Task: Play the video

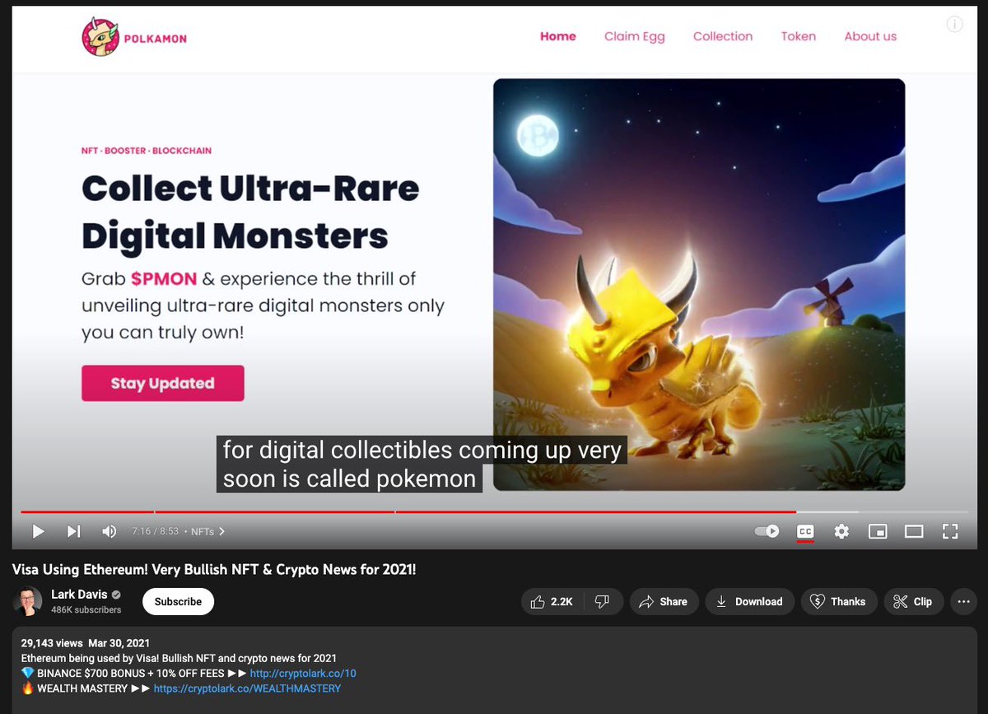Action: click(x=38, y=531)
